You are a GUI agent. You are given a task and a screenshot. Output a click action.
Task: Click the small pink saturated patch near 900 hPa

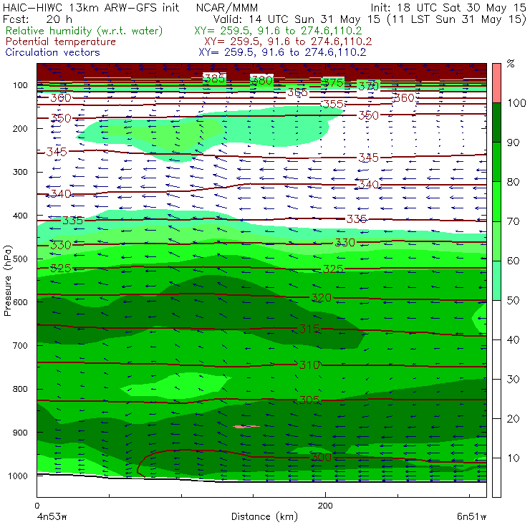point(246,427)
